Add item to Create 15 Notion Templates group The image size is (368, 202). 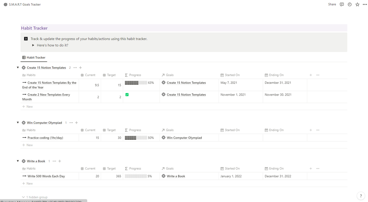point(81,68)
